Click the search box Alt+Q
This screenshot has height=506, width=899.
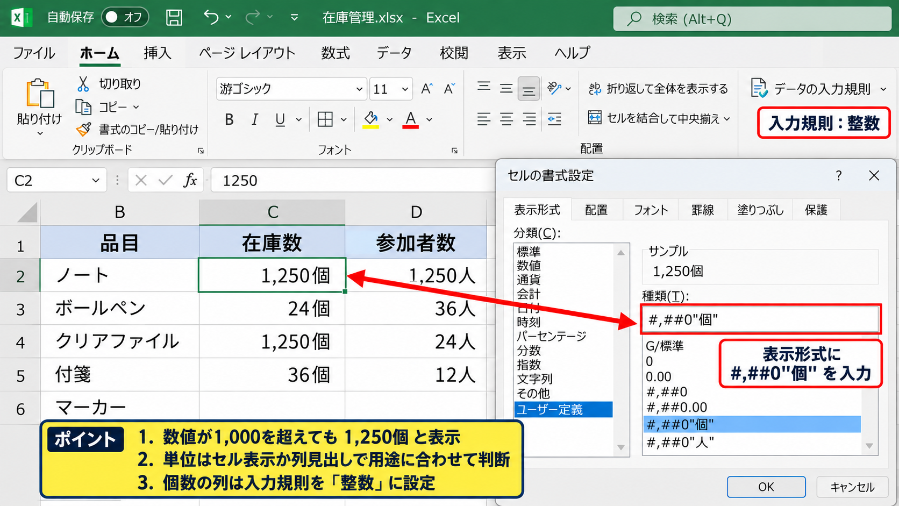click(x=752, y=19)
